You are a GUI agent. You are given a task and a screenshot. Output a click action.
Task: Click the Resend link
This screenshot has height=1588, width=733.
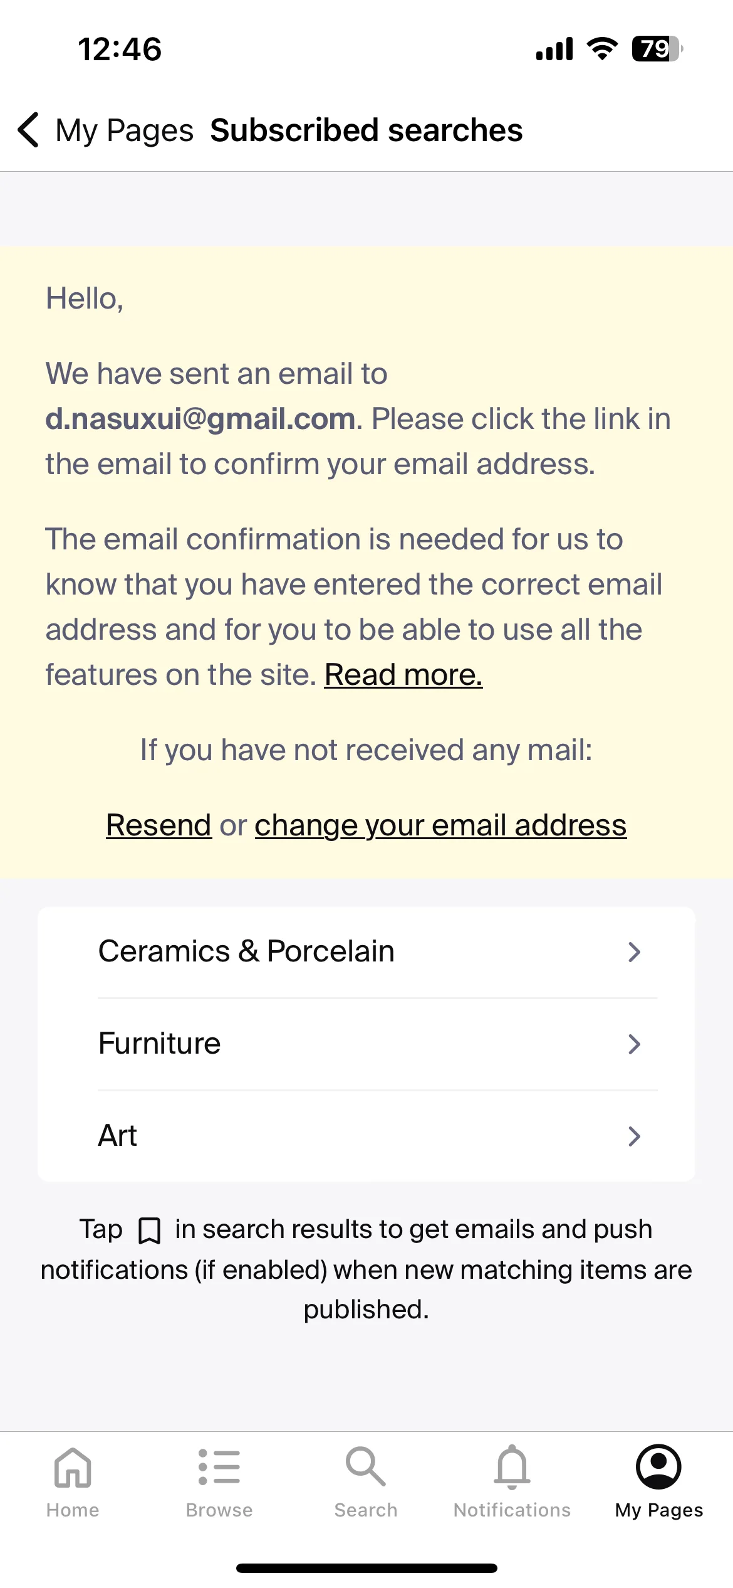[x=159, y=825]
